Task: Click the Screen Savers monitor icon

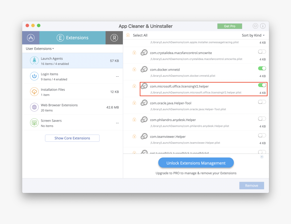Action: (x=34, y=123)
